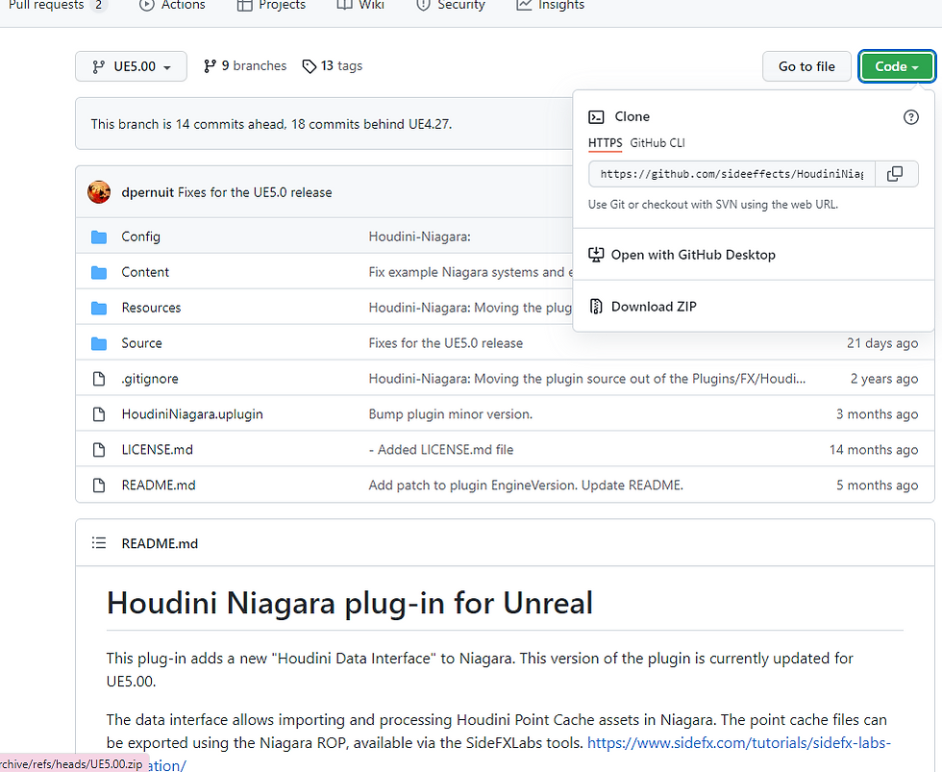
Task: Open the UE5.00 branch dropdown
Action: click(130, 66)
